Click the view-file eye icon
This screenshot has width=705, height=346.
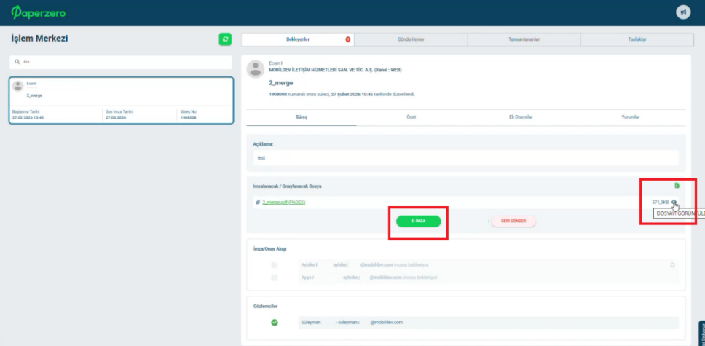[674, 203]
